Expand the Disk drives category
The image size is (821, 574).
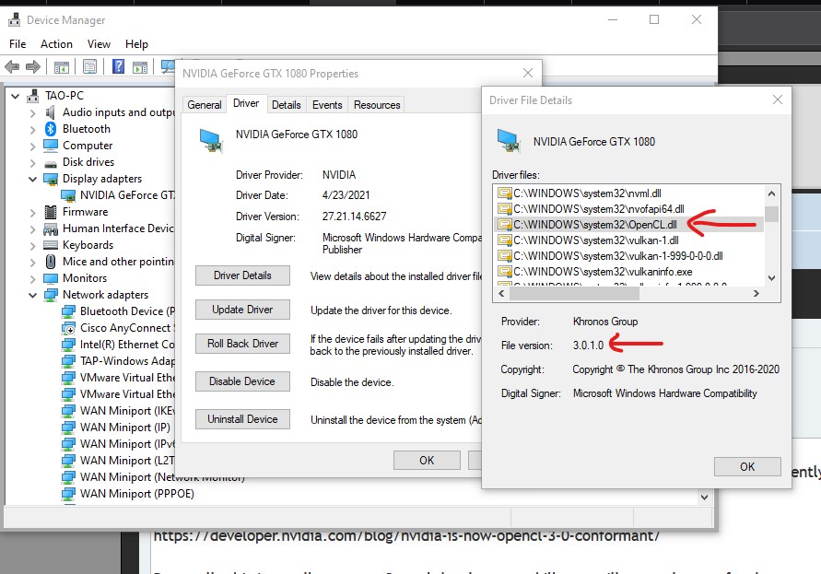[x=33, y=162]
